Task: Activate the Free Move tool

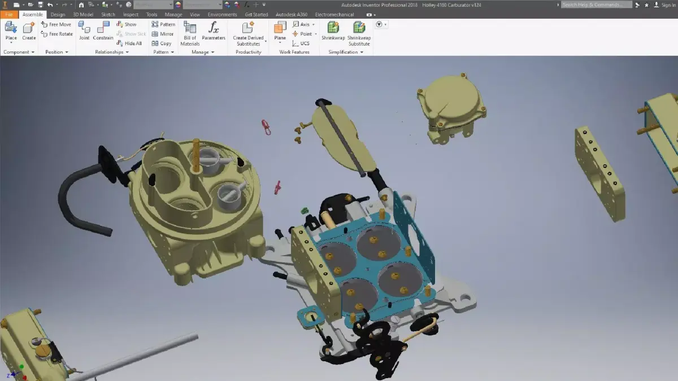Action: pyautogui.click(x=56, y=24)
